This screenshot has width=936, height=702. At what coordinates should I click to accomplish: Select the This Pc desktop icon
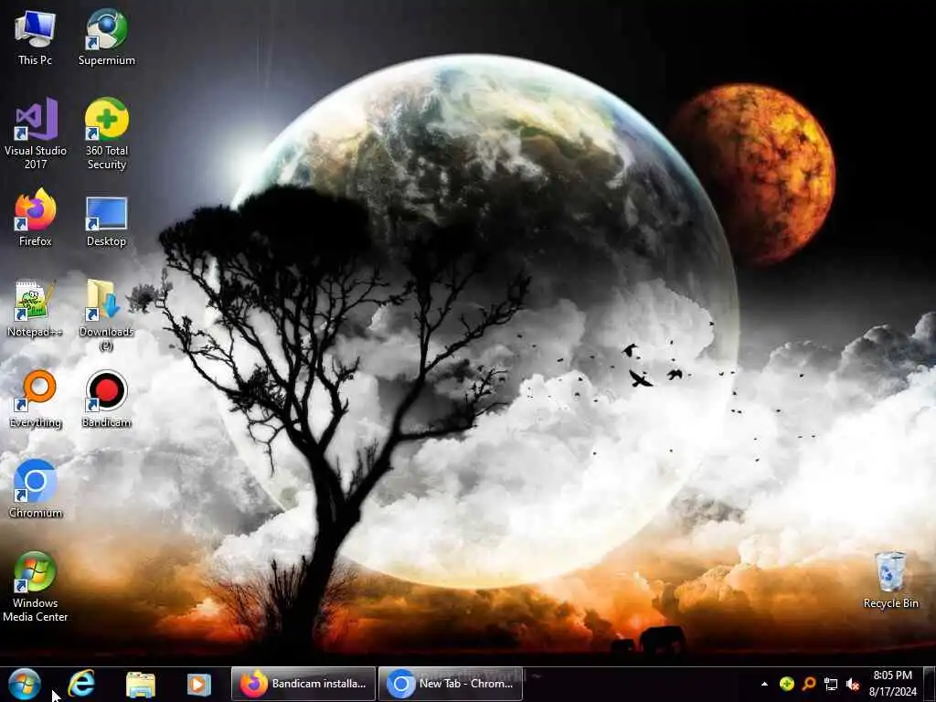click(x=35, y=37)
